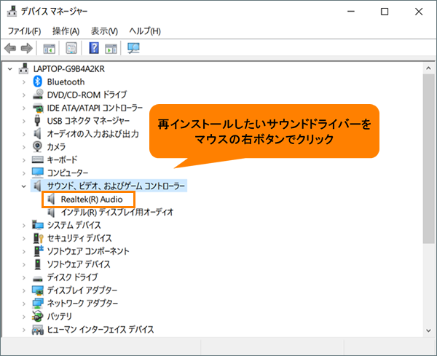Click the Back arrow toolbar icon

coord(10,49)
